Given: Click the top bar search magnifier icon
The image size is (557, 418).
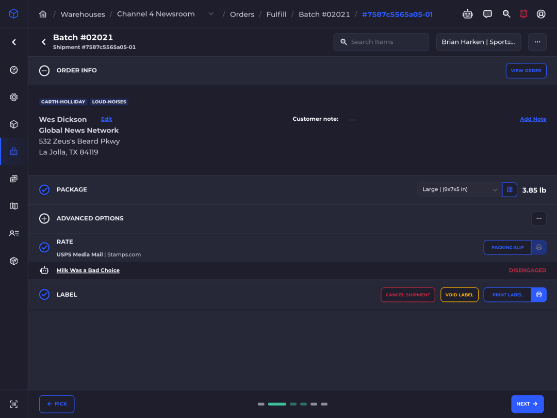Looking at the screenshot, I should pyautogui.click(x=506, y=14).
